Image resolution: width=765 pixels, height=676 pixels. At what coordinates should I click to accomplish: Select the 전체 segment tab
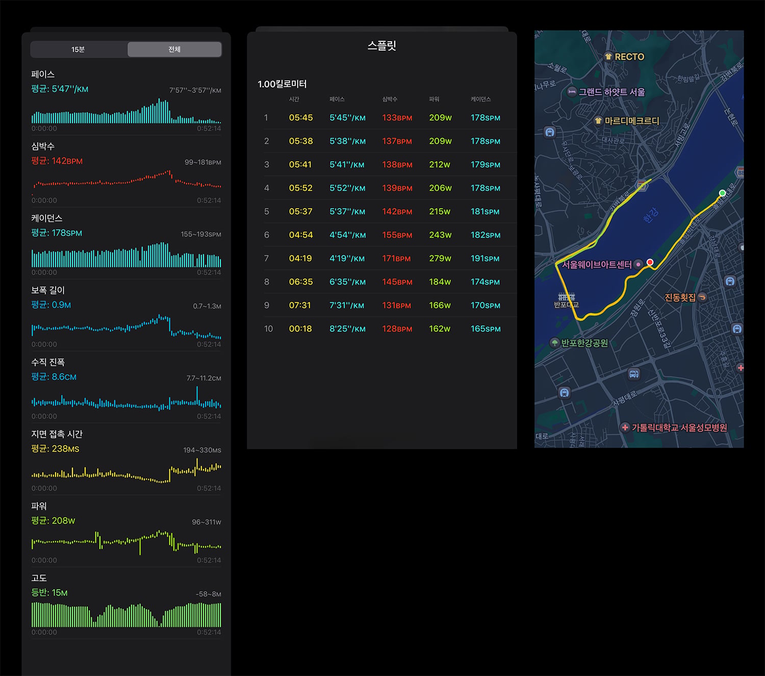pyautogui.click(x=174, y=49)
